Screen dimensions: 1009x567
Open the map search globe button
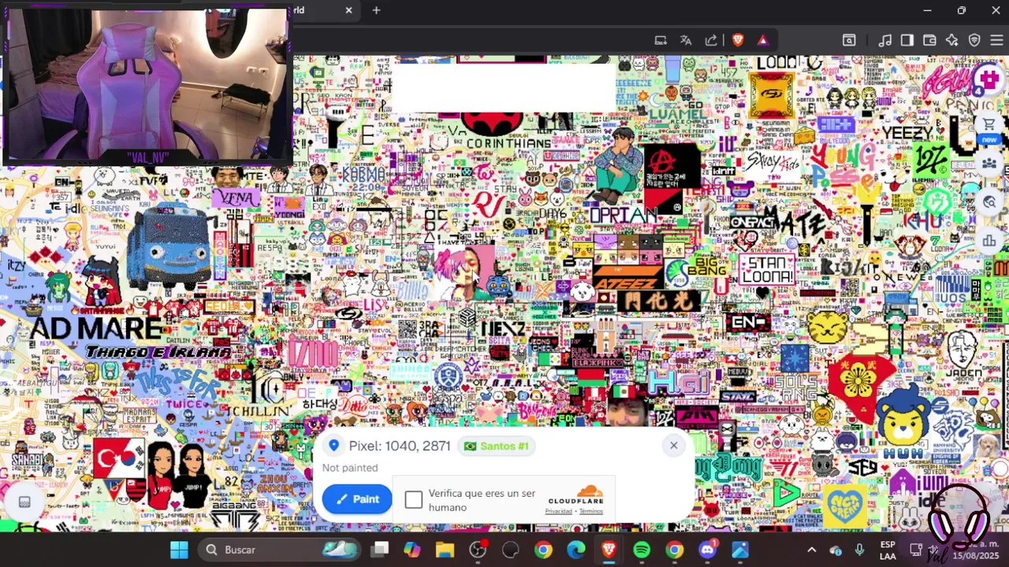989,202
